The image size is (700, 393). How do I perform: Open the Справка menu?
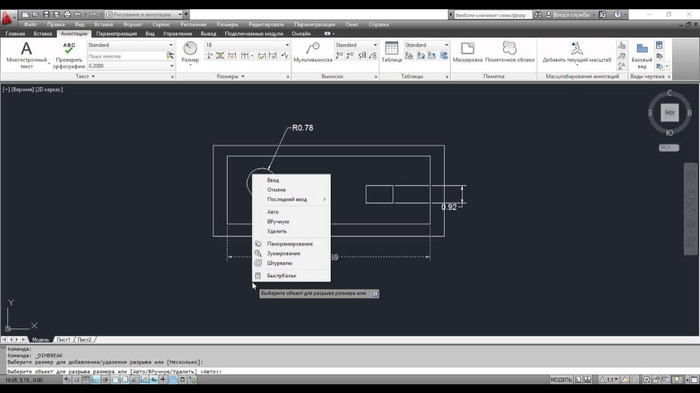pyautogui.click(x=378, y=25)
